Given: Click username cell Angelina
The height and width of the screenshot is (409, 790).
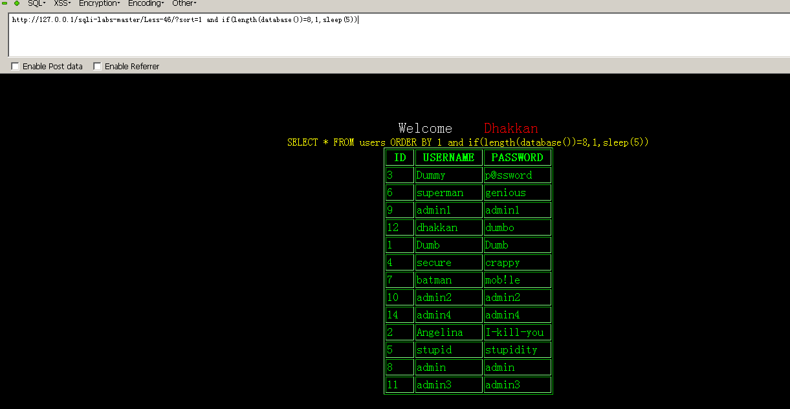Looking at the screenshot, I should coord(449,333).
